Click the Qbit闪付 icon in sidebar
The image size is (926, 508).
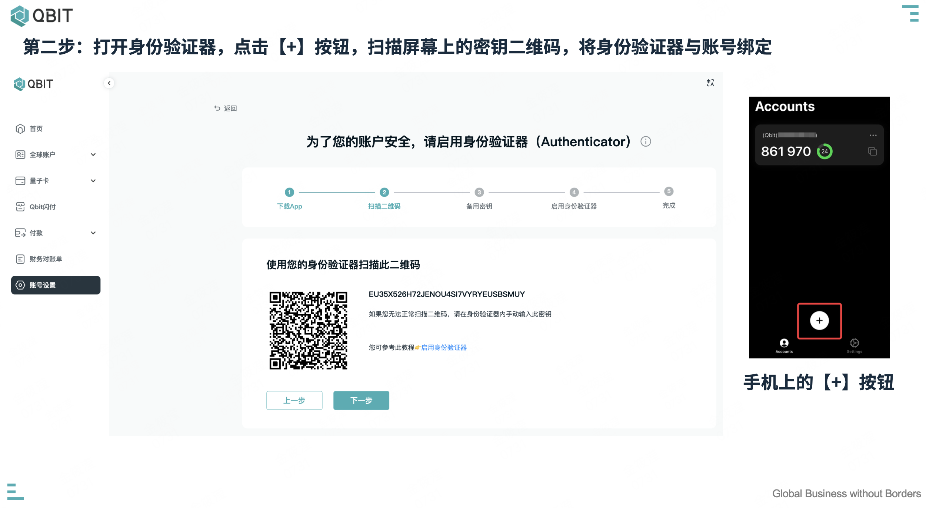click(20, 207)
